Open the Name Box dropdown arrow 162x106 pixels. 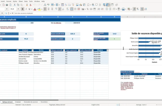point(2,13)
